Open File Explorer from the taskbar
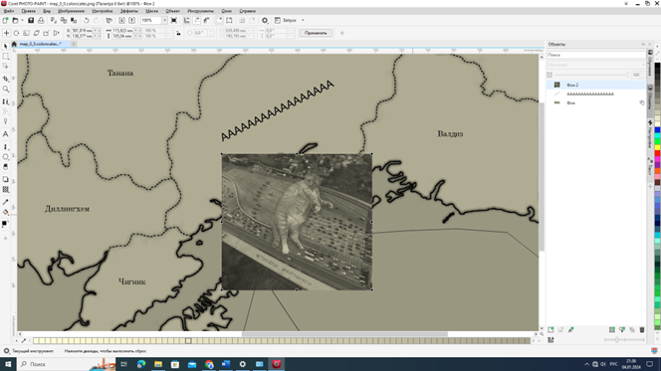 [158, 364]
